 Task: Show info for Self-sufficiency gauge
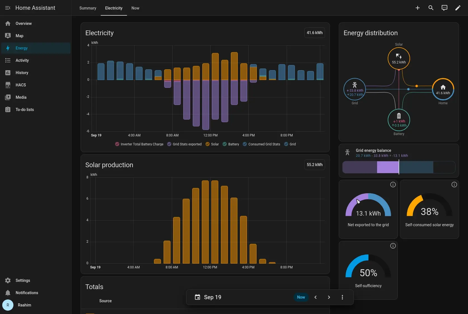click(x=393, y=246)
